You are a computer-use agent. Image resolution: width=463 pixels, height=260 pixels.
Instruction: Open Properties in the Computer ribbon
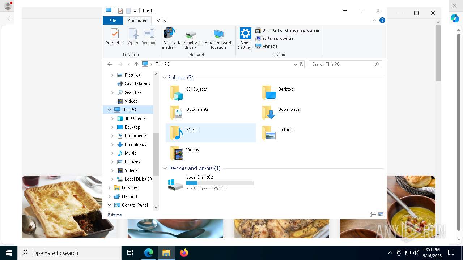115,36
